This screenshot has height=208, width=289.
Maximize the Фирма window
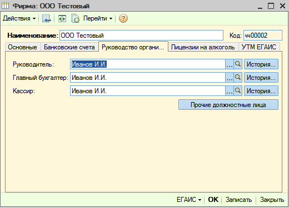click(271, 6)
